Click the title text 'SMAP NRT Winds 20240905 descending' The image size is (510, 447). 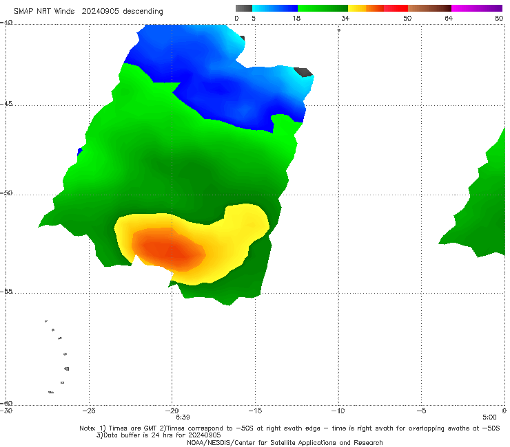tap(88, 12)
